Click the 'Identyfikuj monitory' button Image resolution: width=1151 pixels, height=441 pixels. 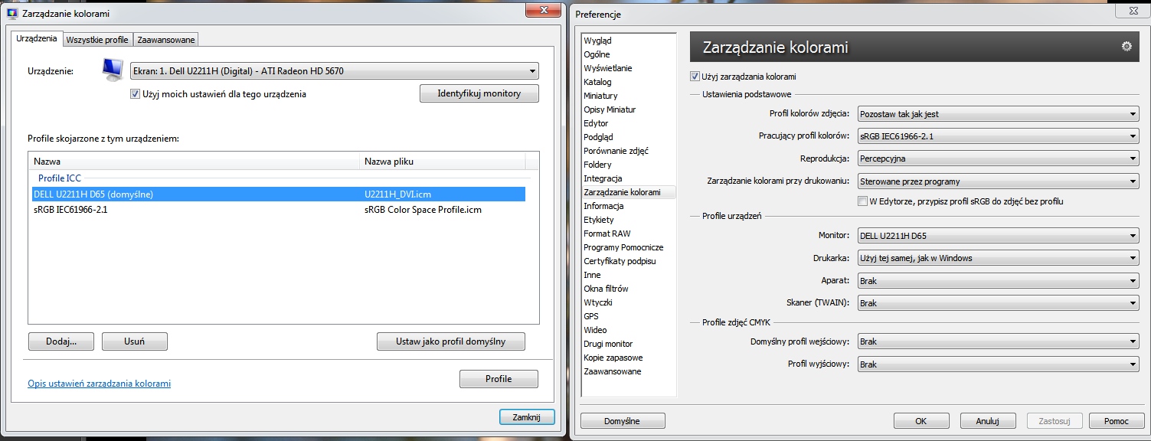(479, 93)
